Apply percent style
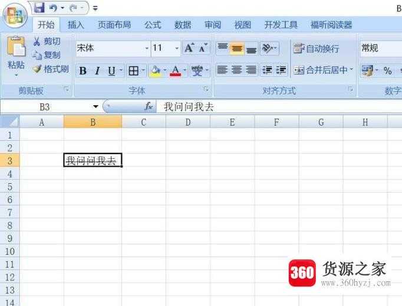The image size is (402, 306). (388, 70)
